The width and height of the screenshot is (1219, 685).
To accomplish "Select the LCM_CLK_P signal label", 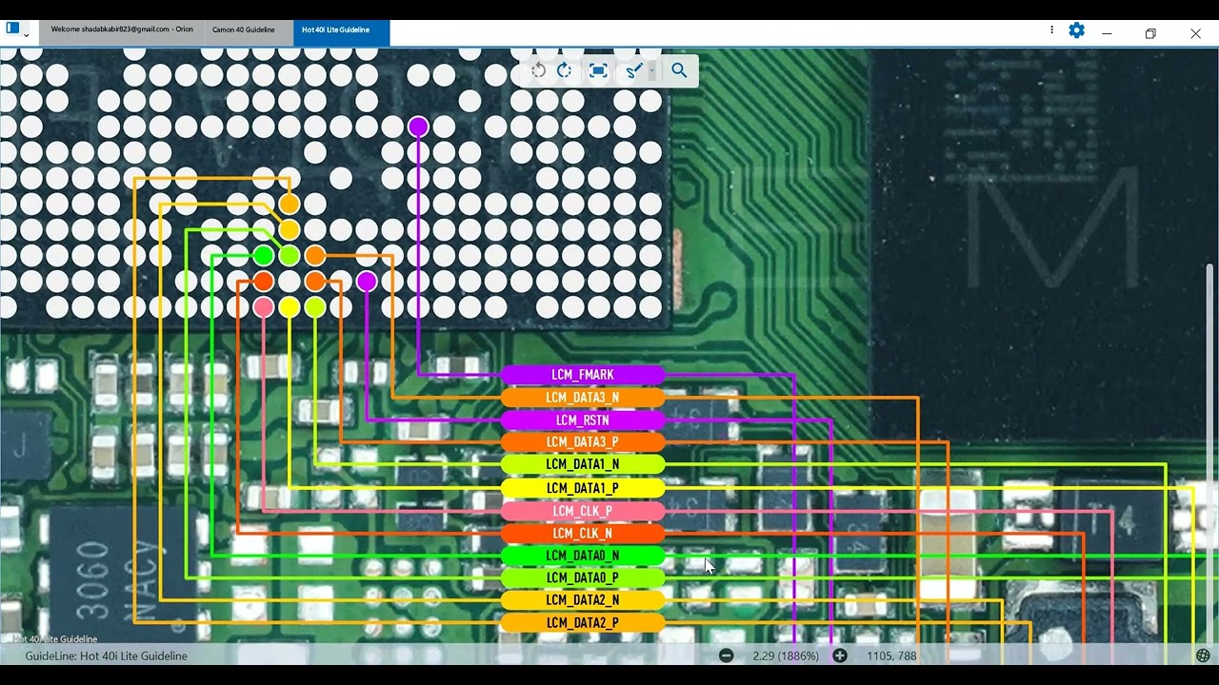I will point(583,511).
